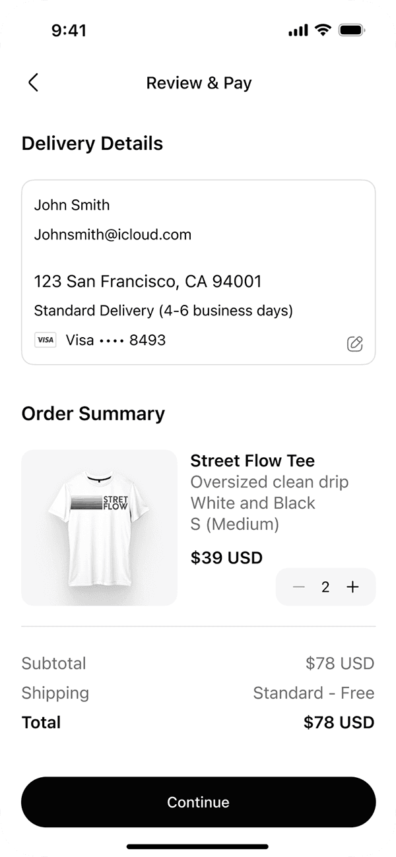Select the Standard Delivery option text
This screenshot has height=857, width=396.
tap(163, 310)
